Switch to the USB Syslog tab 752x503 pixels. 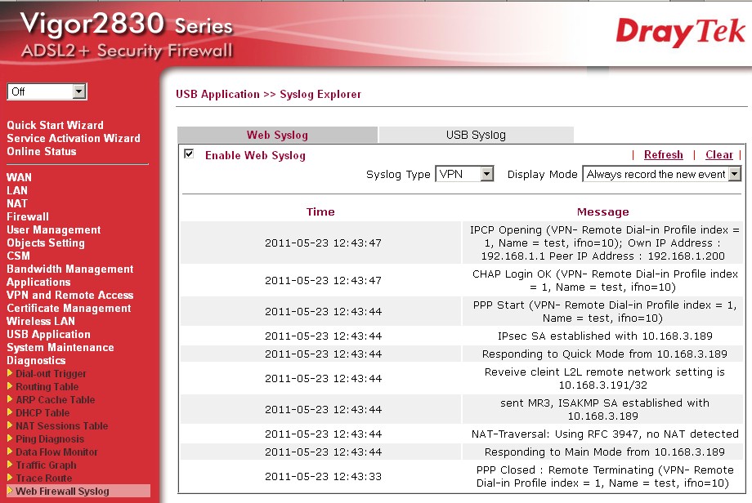pos(476,135)
